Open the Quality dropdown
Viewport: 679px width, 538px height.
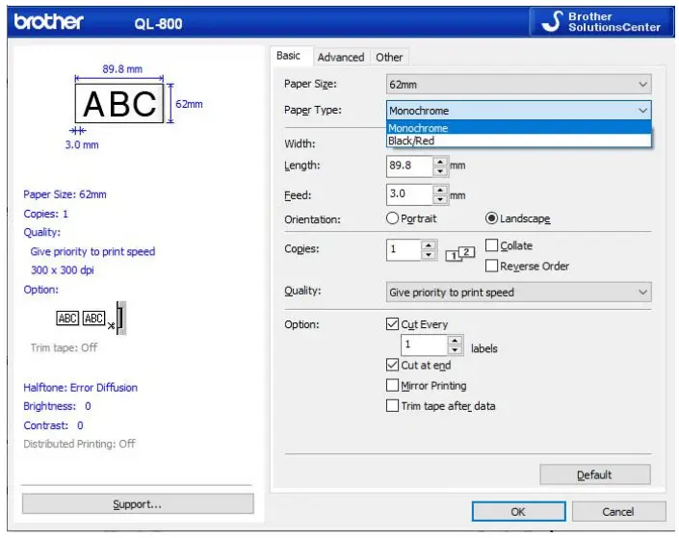518,293
